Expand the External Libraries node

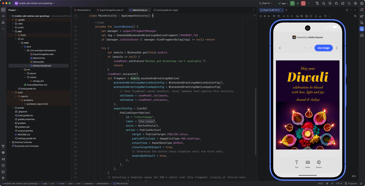coord(10,142)
